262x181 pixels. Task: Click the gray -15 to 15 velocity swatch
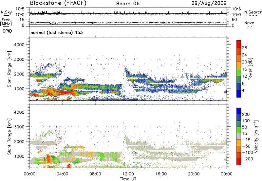click(x=239, y=136)
